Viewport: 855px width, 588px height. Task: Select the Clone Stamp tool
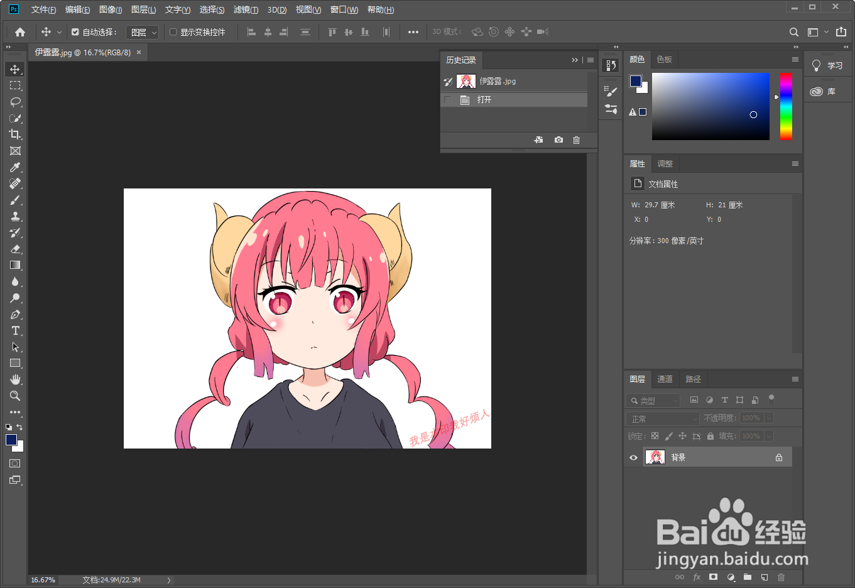15,216
